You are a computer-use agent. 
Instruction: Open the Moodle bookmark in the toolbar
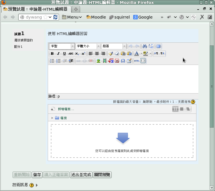[x=96, y=17]
